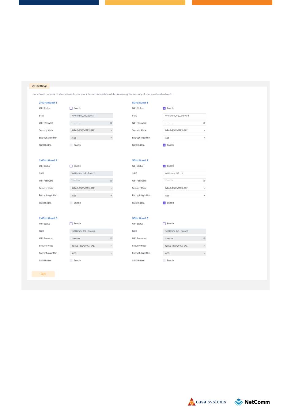Viewport: 291px width, 419px height.
Task: Enable WiFi Status for 2.4GHz Guest 1
Action: pyautogui.click(x=71, y=108)
